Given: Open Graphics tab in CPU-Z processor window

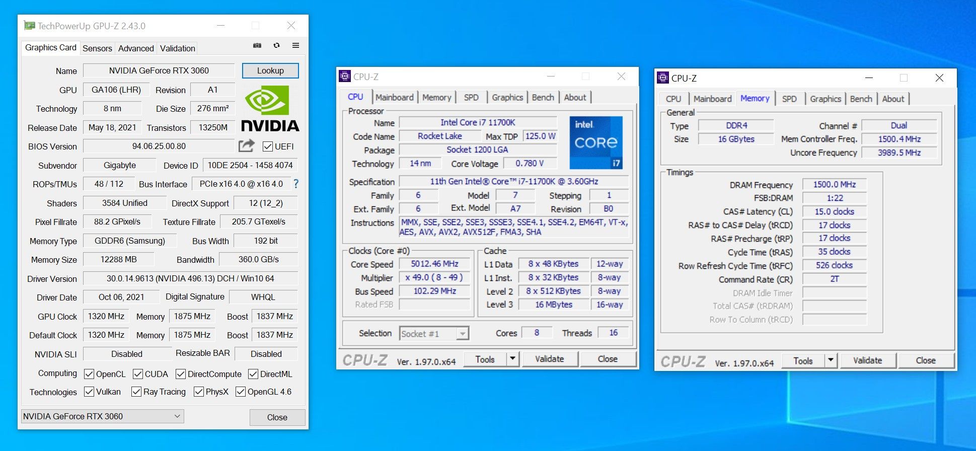Looking at the screenshot, I should coord(507,97).
